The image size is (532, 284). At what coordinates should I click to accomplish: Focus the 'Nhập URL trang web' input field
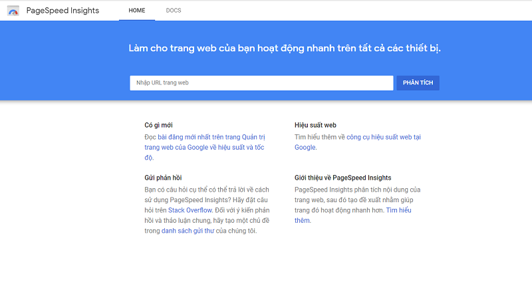point(261,82)
